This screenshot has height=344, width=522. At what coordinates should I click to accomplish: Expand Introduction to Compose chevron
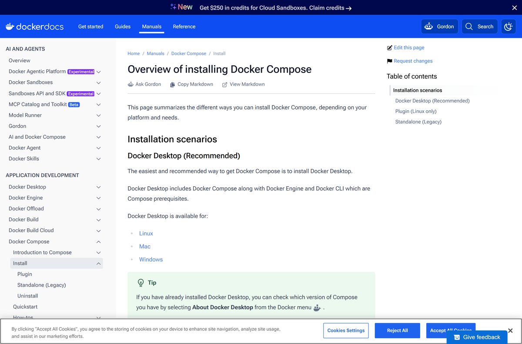pos(99,253)
